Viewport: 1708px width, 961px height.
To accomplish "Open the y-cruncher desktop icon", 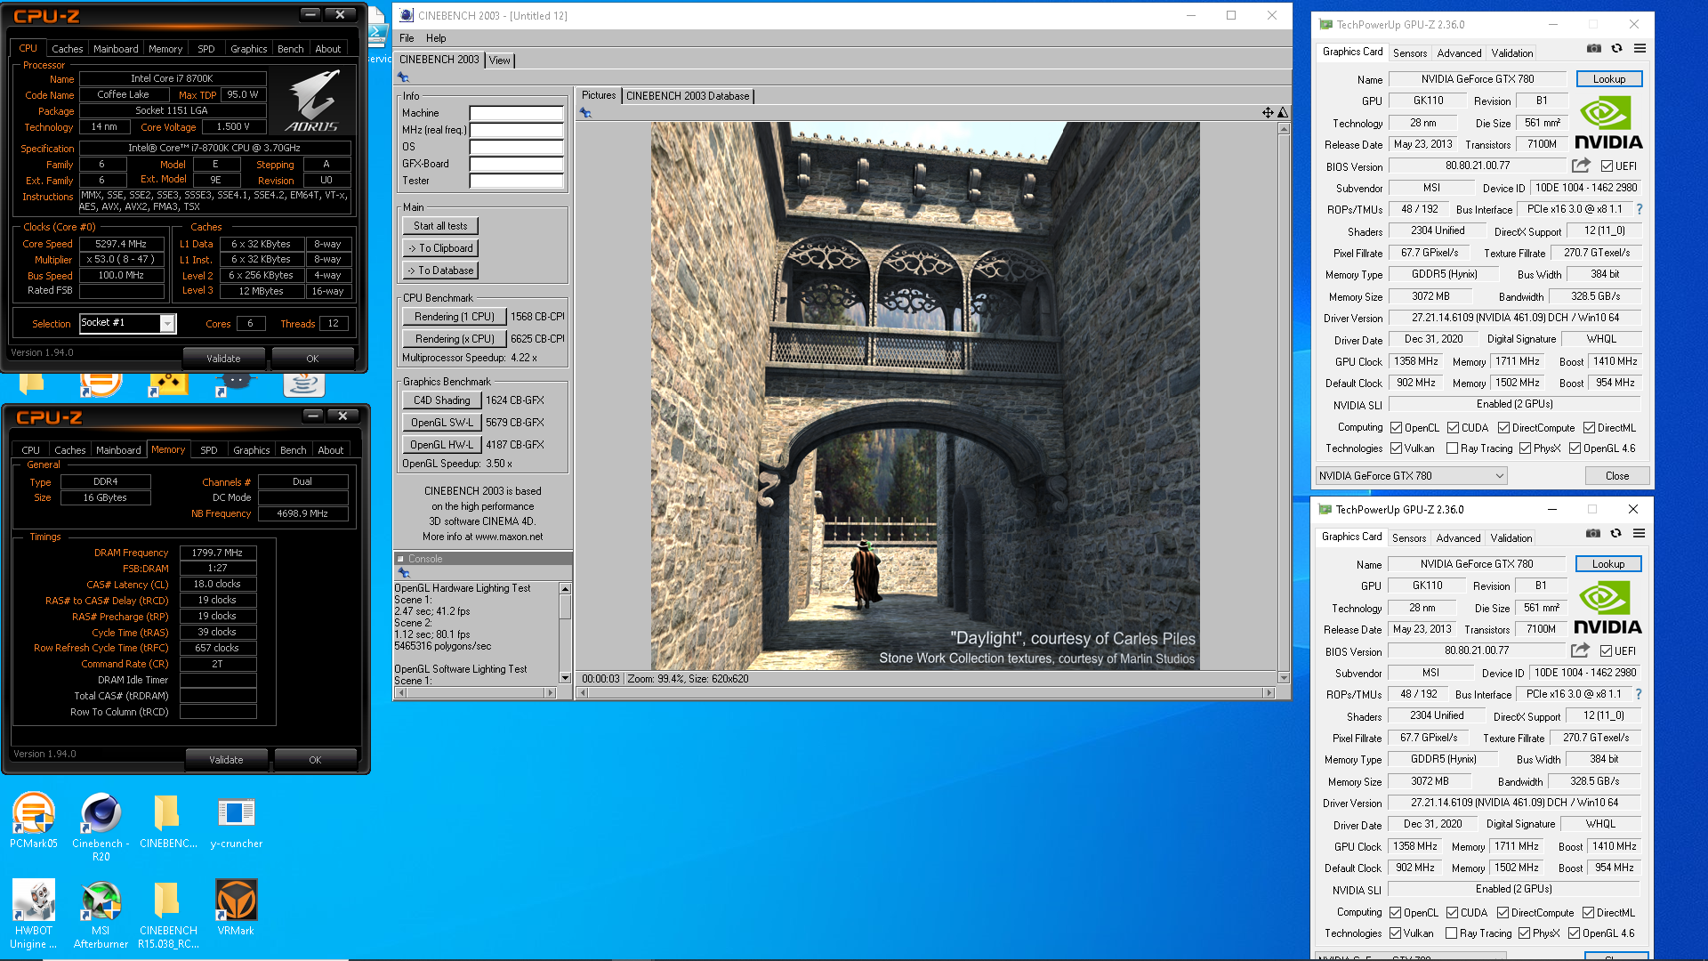I will click(x=237, y=820).
